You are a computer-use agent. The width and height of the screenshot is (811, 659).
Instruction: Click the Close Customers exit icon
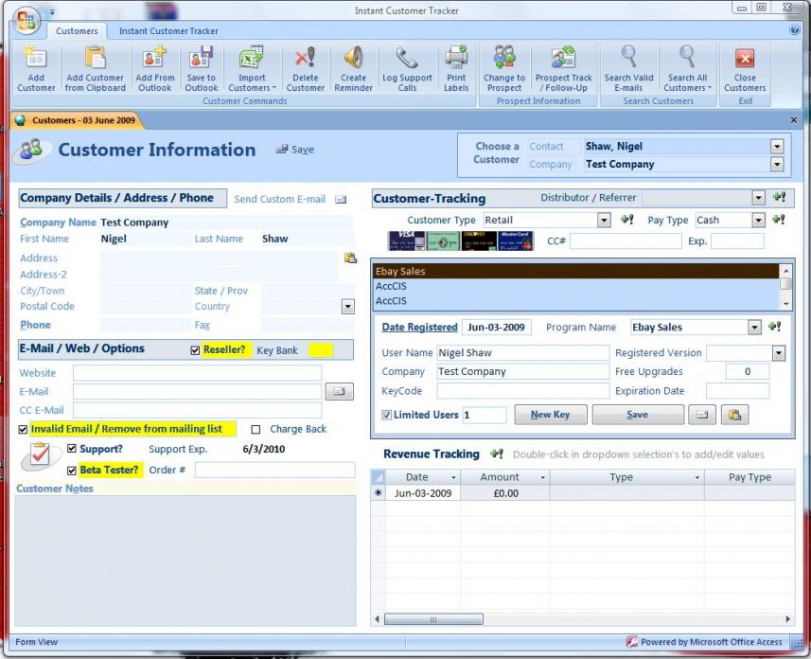(745, 59)
